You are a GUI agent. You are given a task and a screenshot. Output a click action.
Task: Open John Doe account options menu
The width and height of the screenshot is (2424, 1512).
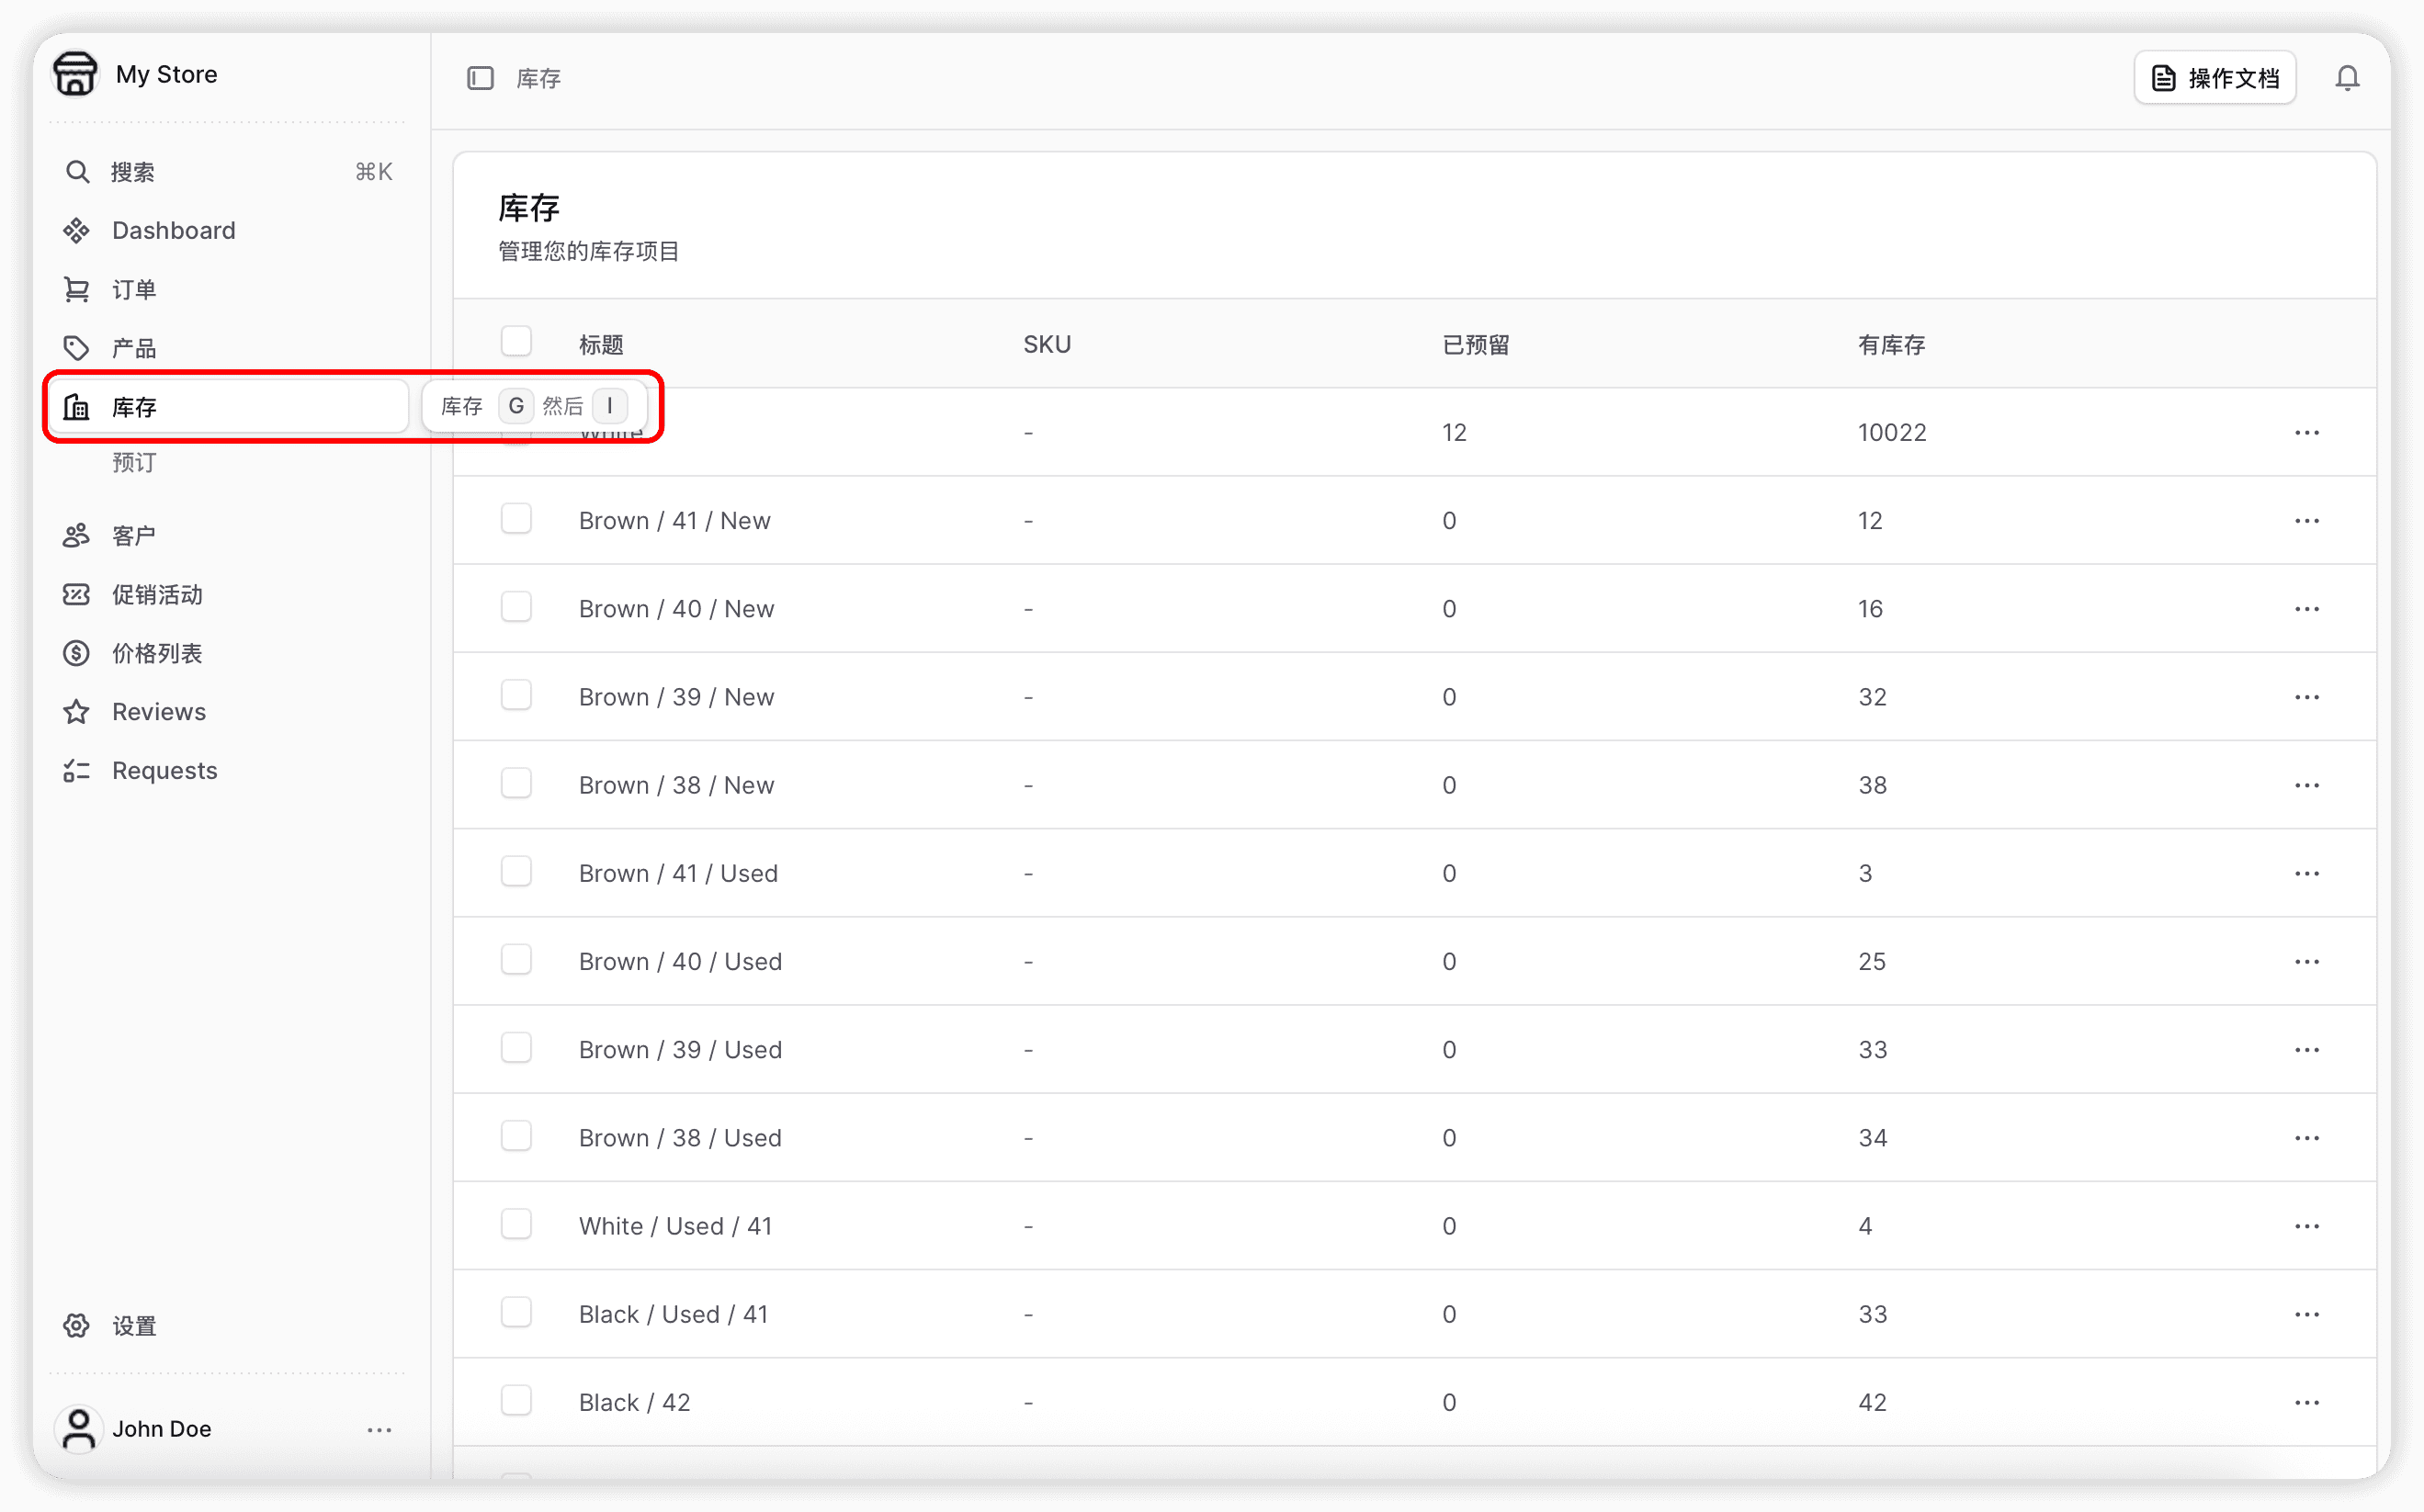coord(379,1430)
